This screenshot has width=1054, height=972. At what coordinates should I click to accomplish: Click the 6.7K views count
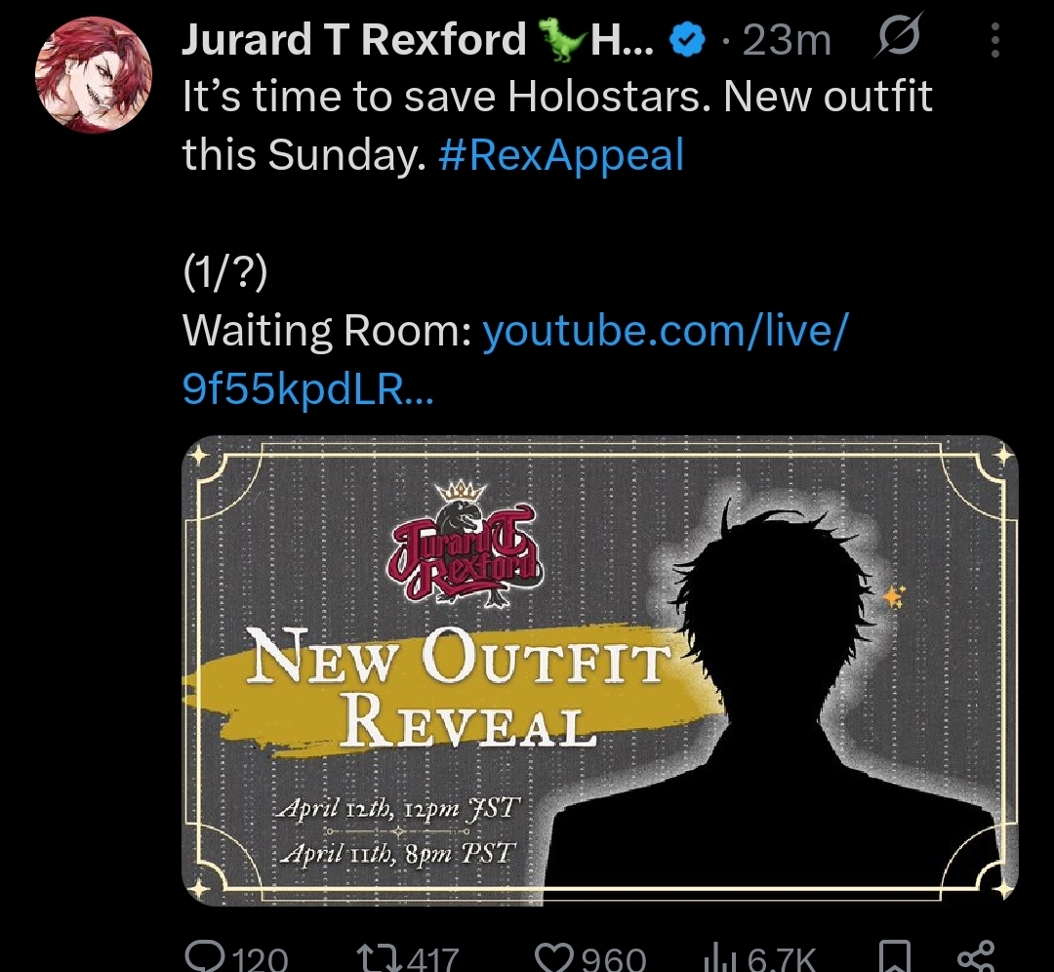click(781, 959)
